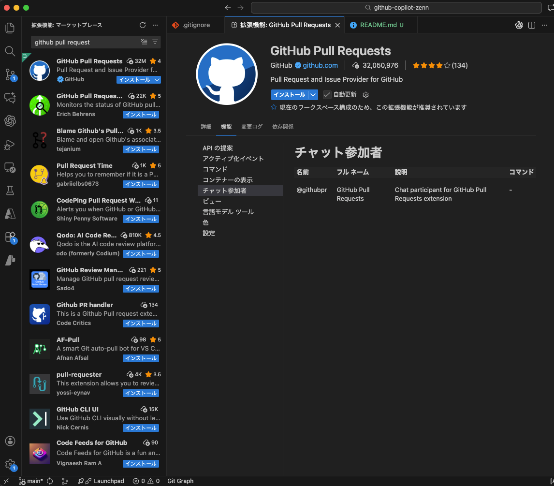Viewport: 554px width, 486px height.
Task: Open Git Graph from status bar
Action: tap(180, 481)
